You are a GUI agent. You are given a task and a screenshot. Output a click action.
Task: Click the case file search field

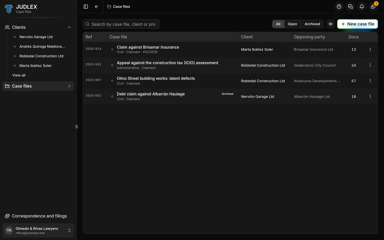click(121, 24)
